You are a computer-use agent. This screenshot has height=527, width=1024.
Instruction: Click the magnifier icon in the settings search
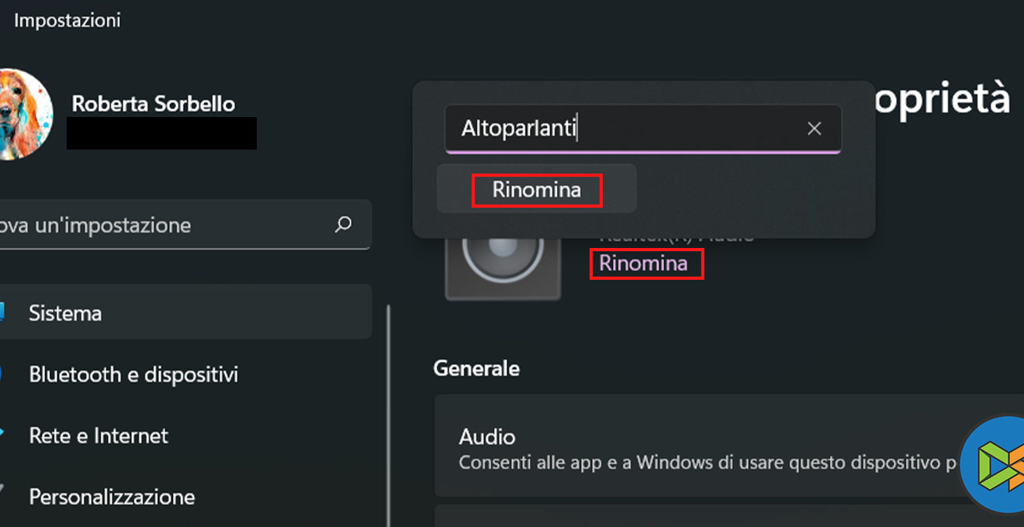coord(343,225)
